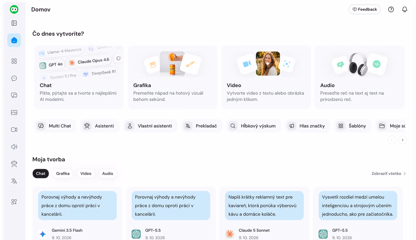Open chat about umelou inteligenciou a strojovým učením
416x240 pixels.
pos(358,213)
